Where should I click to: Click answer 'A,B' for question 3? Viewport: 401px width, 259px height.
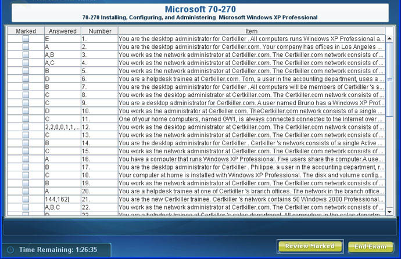(x=63, y=55)
